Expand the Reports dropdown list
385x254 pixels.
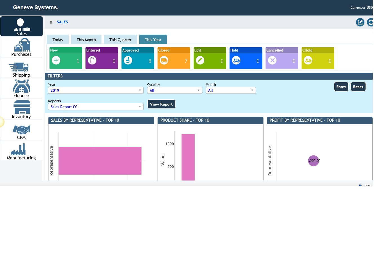click(x=96, y=107)
